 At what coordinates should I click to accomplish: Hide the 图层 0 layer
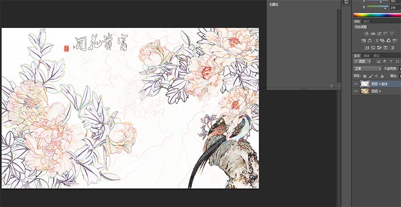point(356,91)
